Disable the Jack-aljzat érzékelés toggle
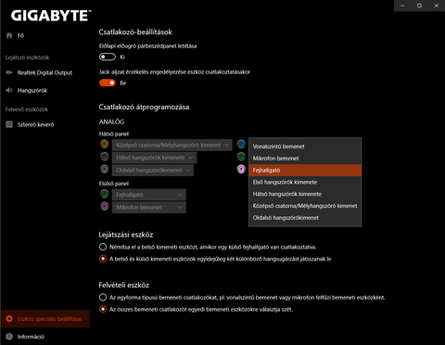 click(108, 83)
